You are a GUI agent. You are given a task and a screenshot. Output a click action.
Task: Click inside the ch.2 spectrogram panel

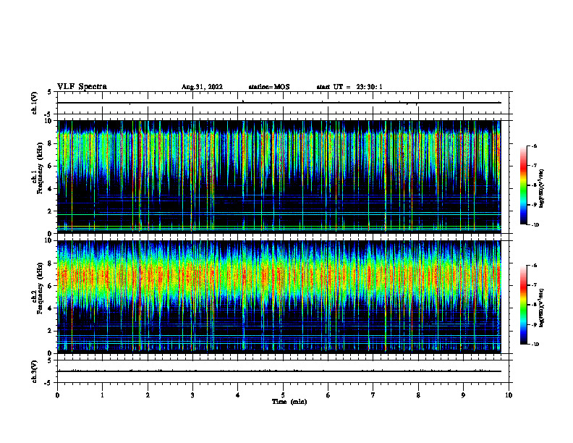(279, 297)
